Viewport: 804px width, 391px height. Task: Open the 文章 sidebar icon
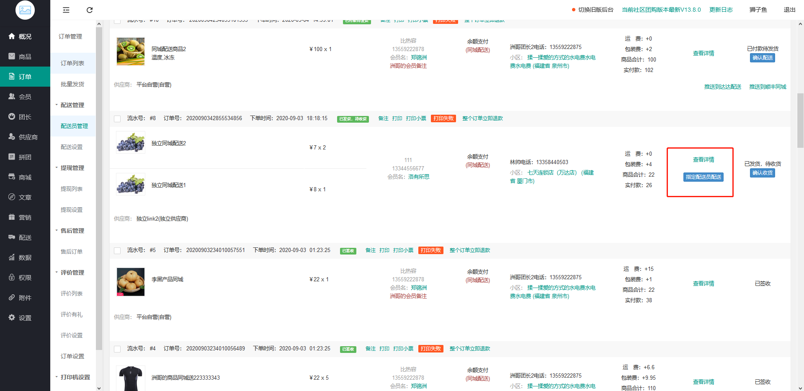click(12, 197)
